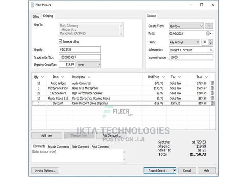
Task: Click the Record Select button
Action: pos(158,171)
